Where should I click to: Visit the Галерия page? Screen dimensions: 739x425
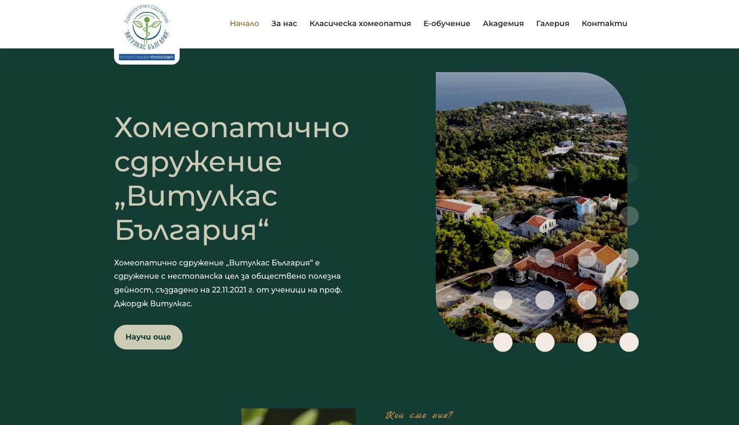point(553,24)
